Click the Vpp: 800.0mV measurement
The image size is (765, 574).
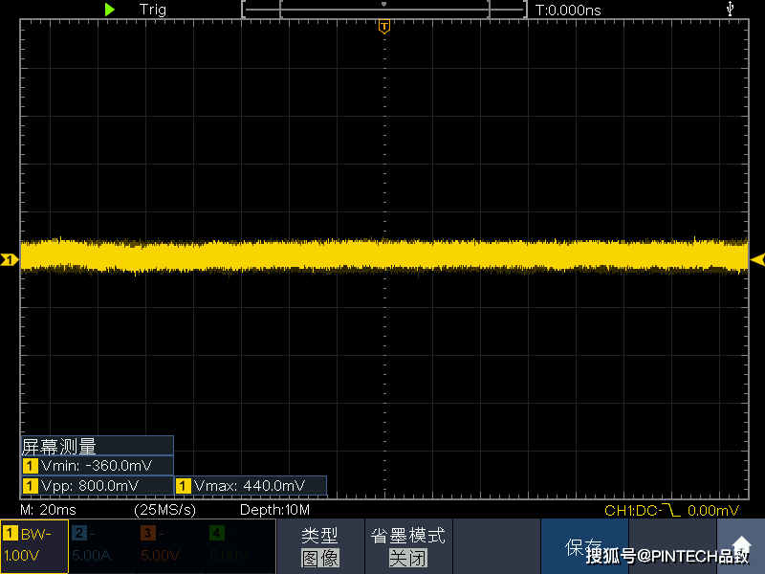tap(98, 486)
